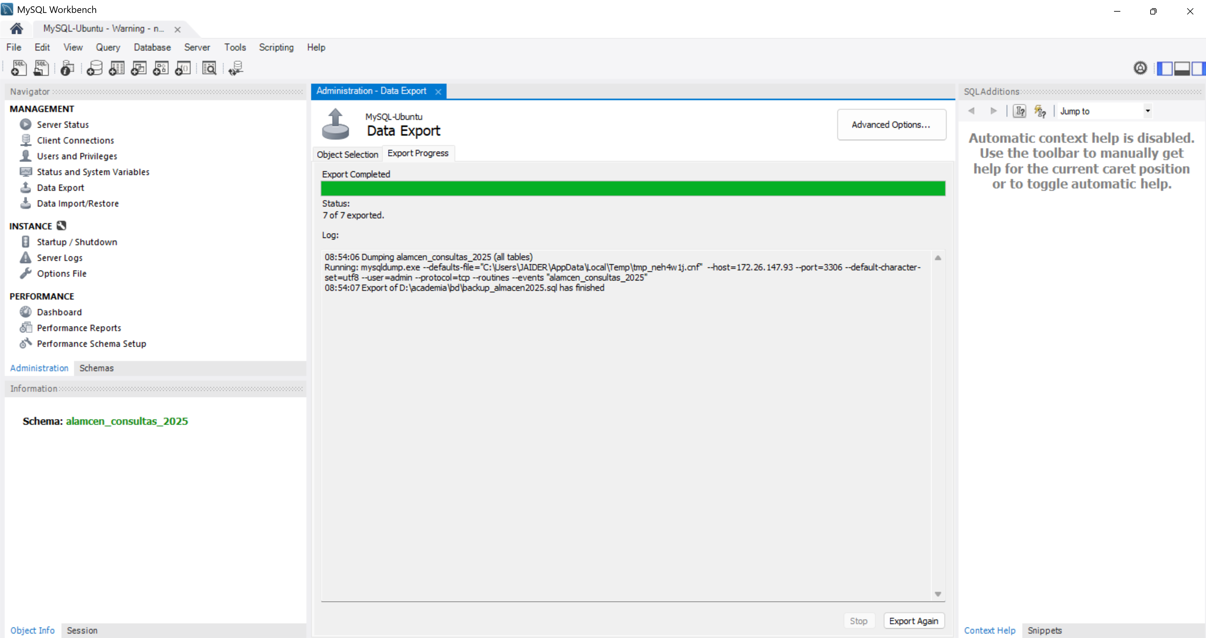Open Performance Schema Setup
The image size is (1206, 638).
click(91, 344)
